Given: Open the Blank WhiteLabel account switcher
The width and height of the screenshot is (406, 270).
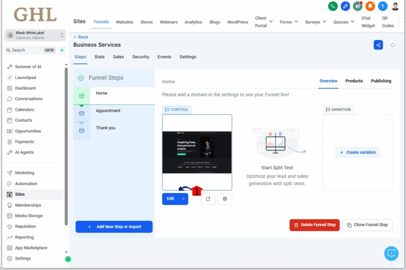Looking at the screenshot, I should (x=35, y=35).
